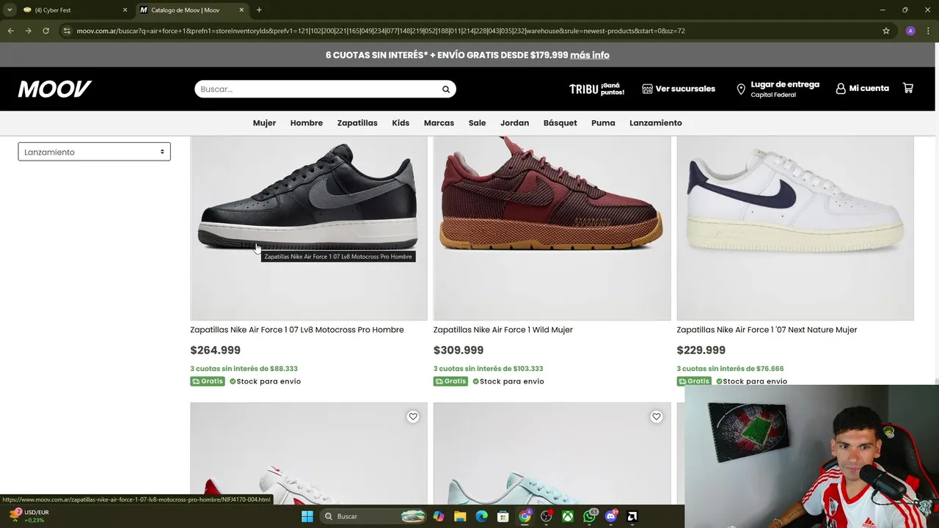Click the white Next Nature shoe image

click(x=794, y=228)
